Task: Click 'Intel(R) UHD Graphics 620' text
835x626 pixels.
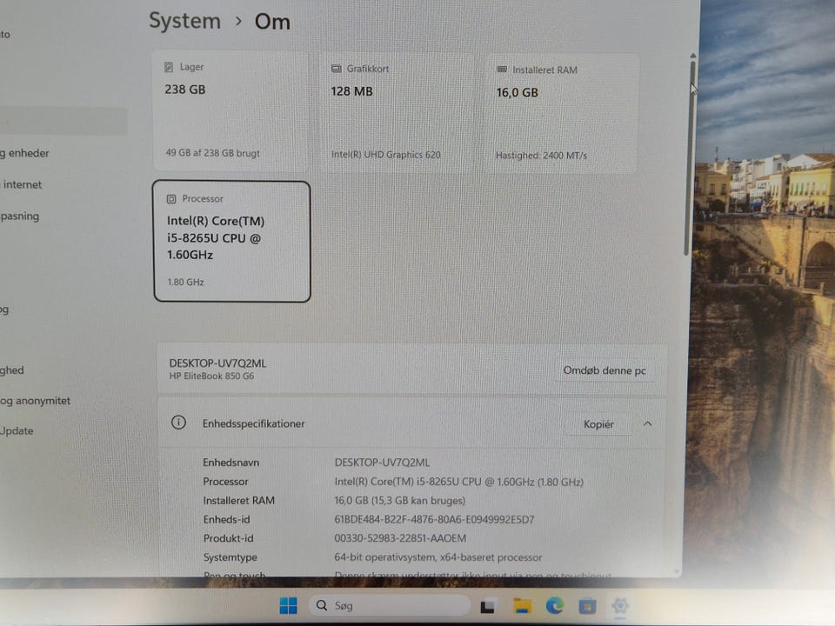Action: (385, 155)
